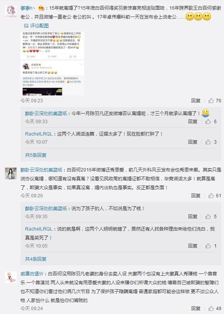Expand 共4条回复 replies
This screenshot has height=314, width=224.
(36, 259)
